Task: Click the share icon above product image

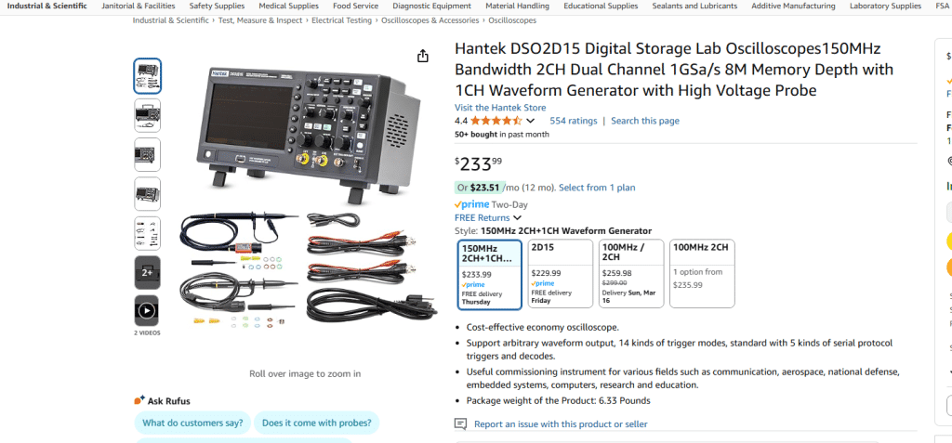Action: [x=423, y=56]
